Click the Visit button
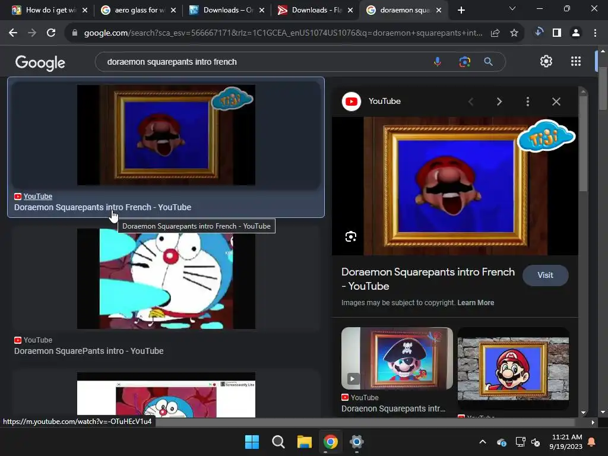 pyautogui.click(x=545, y=275)
